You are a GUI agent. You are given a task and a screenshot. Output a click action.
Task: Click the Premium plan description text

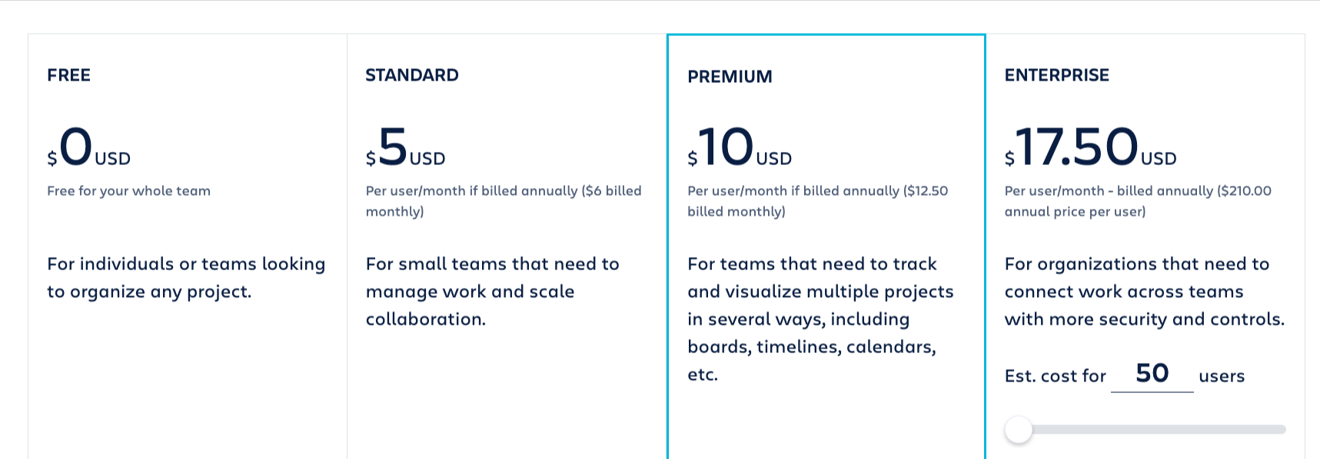coord(820,319)
